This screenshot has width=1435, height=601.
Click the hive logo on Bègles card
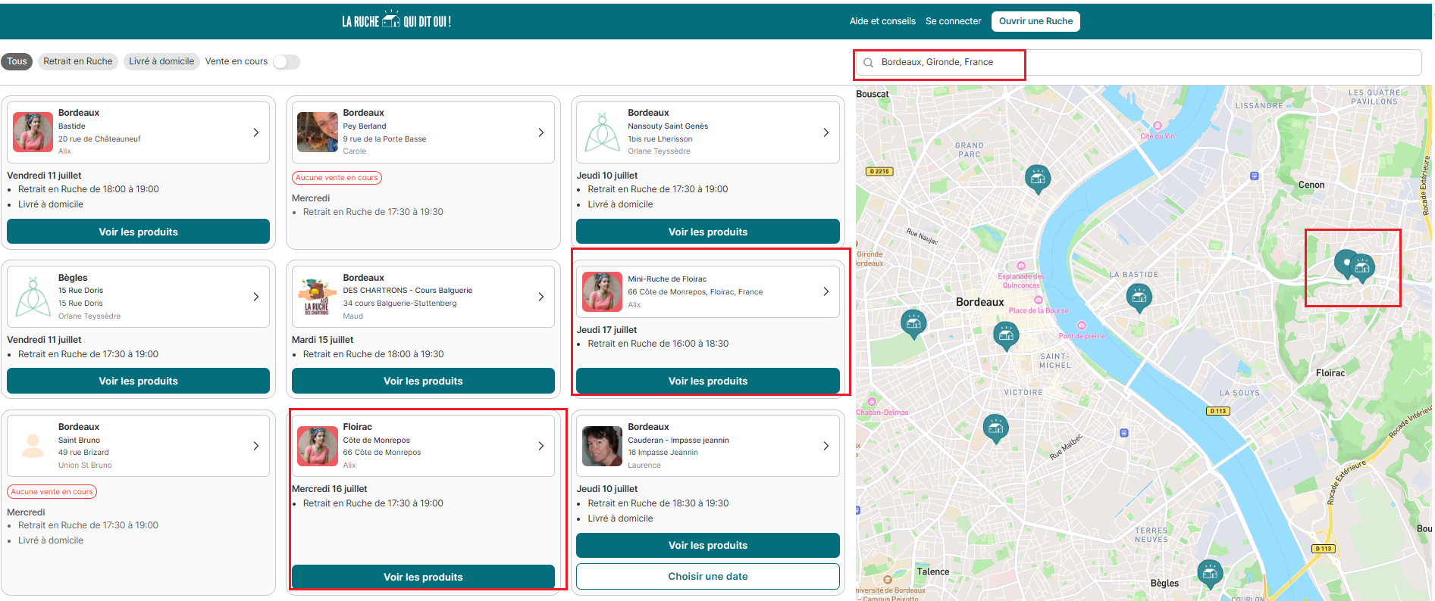click(x=33, y=297)
